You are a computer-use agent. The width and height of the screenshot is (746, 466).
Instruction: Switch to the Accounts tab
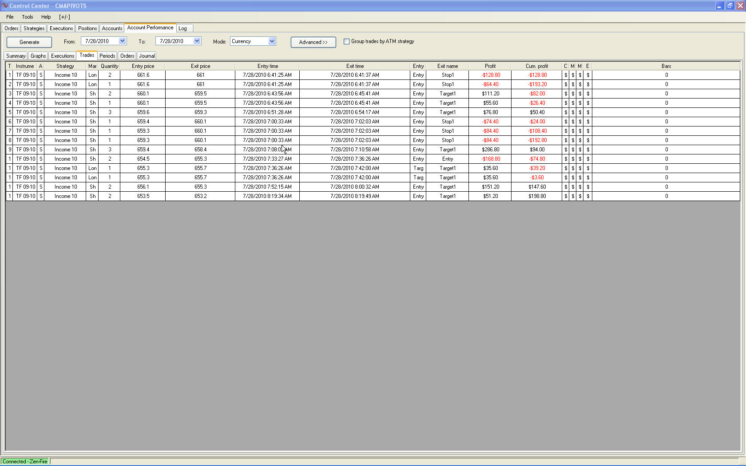click(112, 28)
